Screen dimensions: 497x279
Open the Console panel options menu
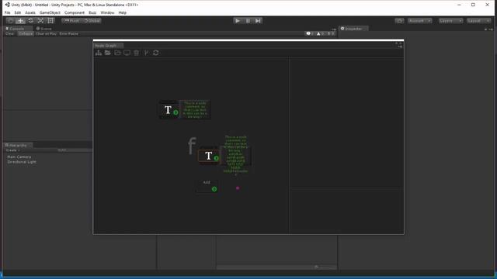point(334,29)
